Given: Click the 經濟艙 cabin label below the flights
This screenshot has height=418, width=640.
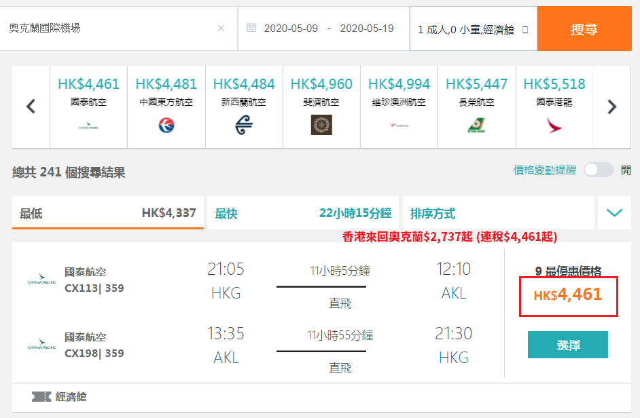Looking at the screenshot, I should click(71, 397).
